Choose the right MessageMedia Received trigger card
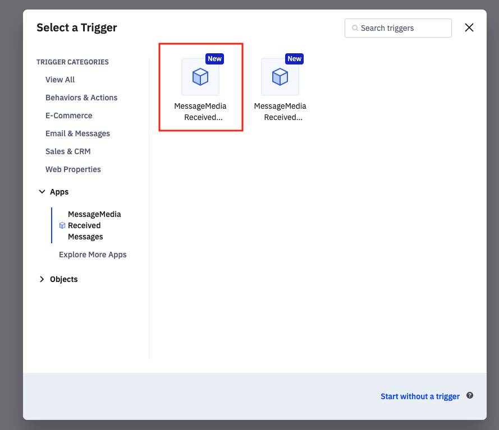The image size is (499, 430). point(280,87)
